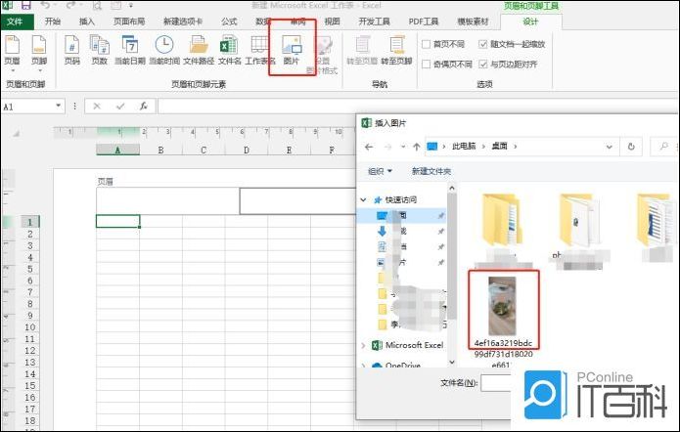Go back in Insert Picture dialog

pos(369,147)
